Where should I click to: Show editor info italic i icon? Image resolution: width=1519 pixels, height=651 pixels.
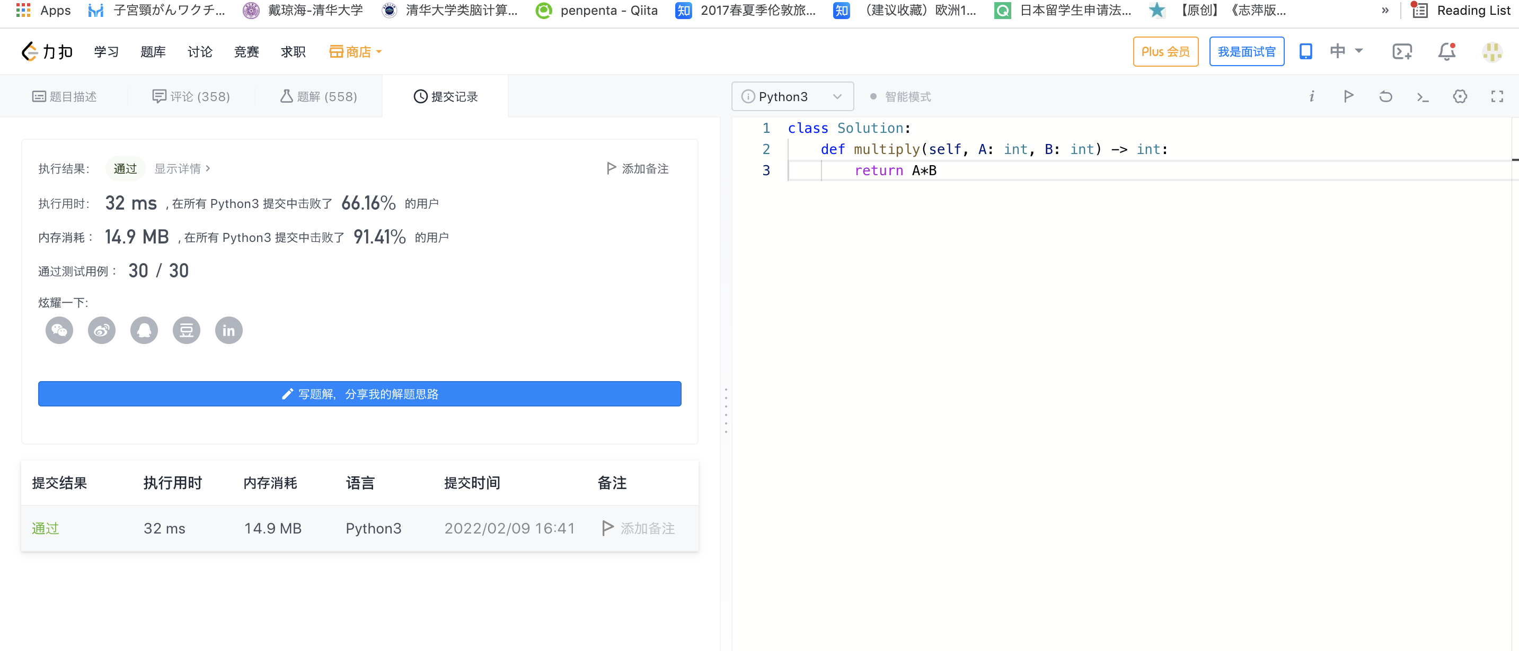point(1311,96)
